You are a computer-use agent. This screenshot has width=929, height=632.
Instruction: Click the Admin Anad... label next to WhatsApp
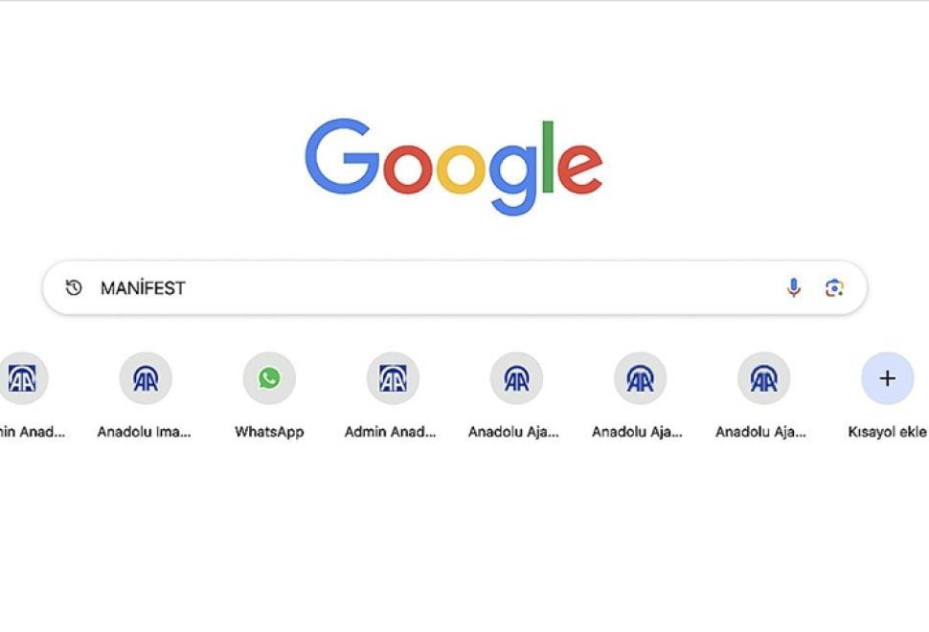[x=391, y=432]
